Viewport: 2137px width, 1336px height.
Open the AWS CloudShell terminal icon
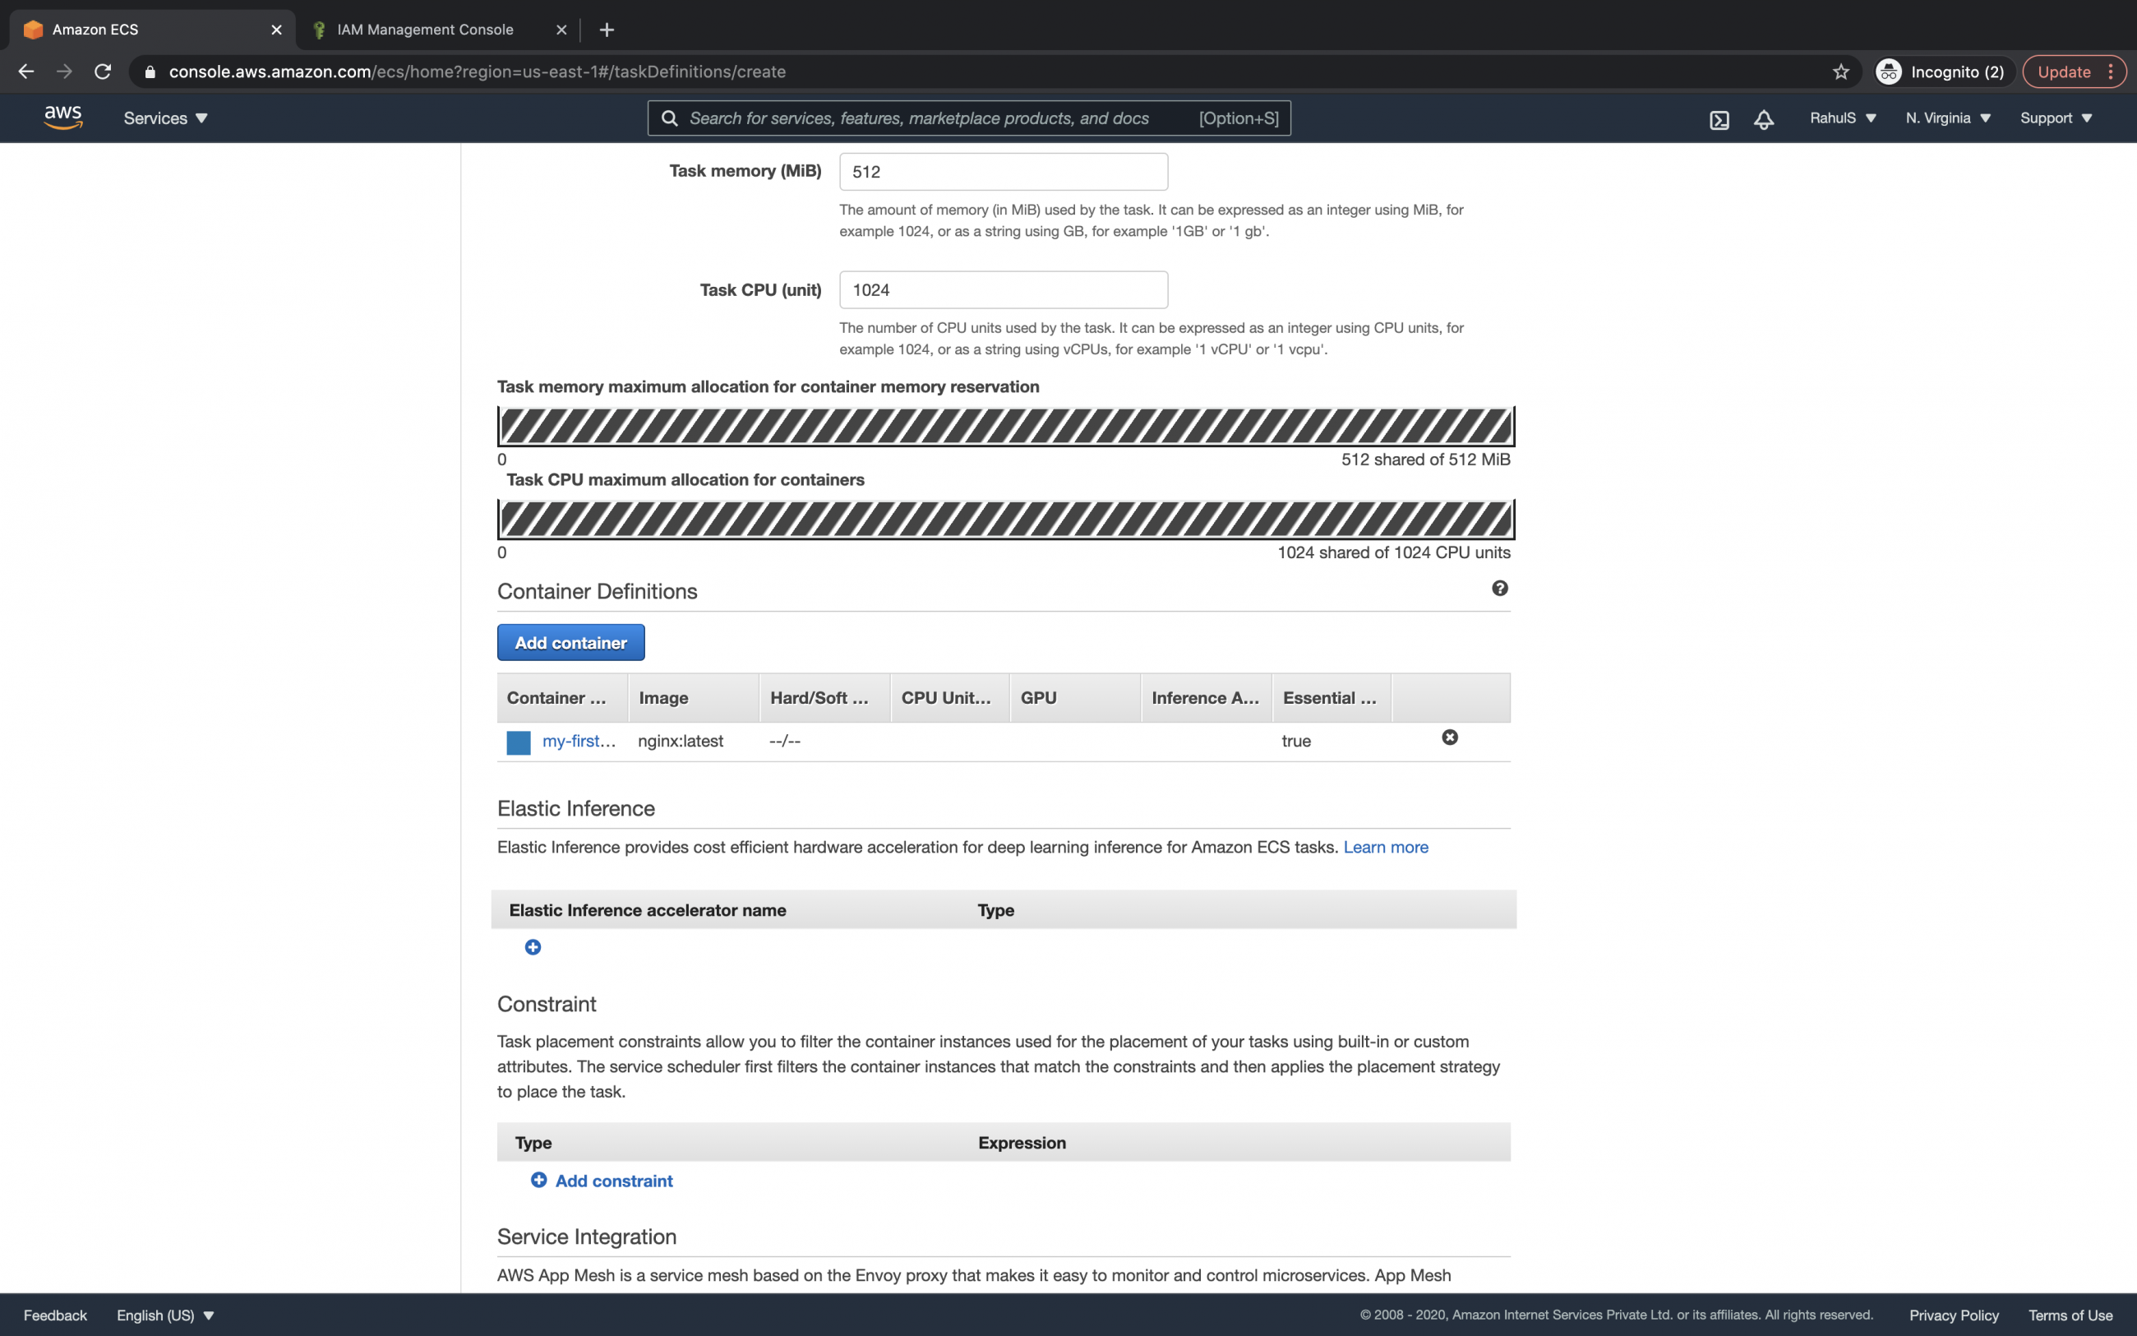(x=1719, y=118)
